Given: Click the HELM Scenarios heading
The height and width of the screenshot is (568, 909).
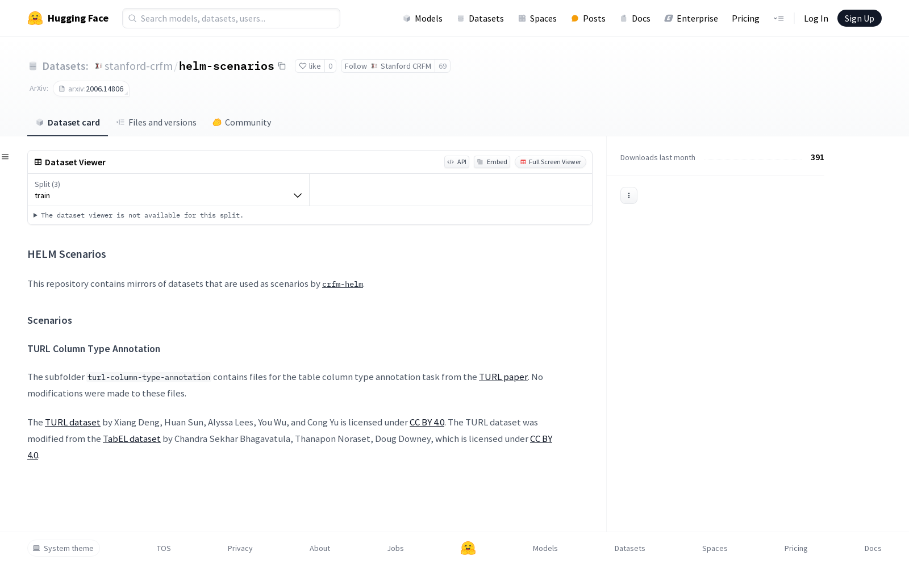Looking at the screenshot, I should 66,254.
